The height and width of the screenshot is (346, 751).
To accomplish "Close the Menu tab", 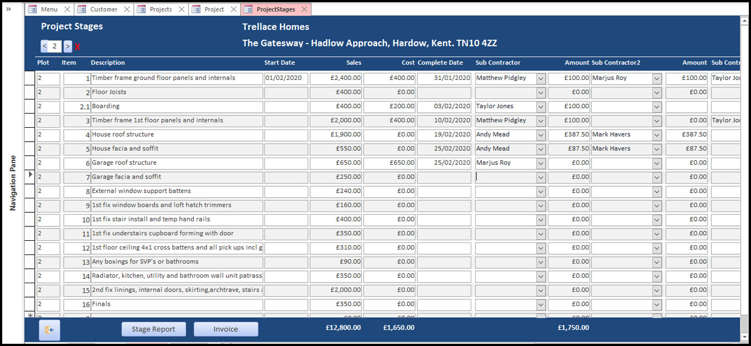I will point(67,9).
